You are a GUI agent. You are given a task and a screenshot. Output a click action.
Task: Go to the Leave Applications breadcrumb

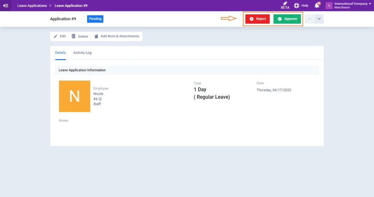32,5
